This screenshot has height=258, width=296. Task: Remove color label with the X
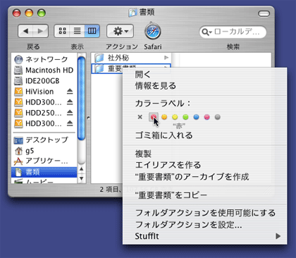pos(140,117)
